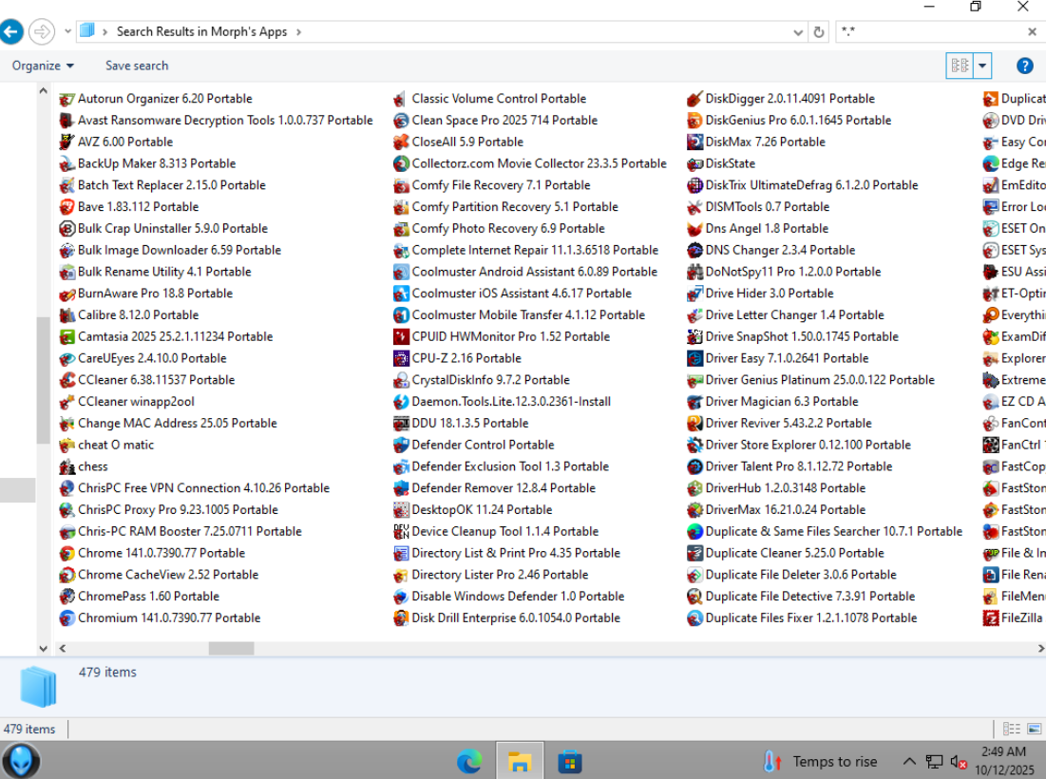The image size is (1046, 779).
Task: Click the left pane scroll down arrow
Action: (44, 648)
